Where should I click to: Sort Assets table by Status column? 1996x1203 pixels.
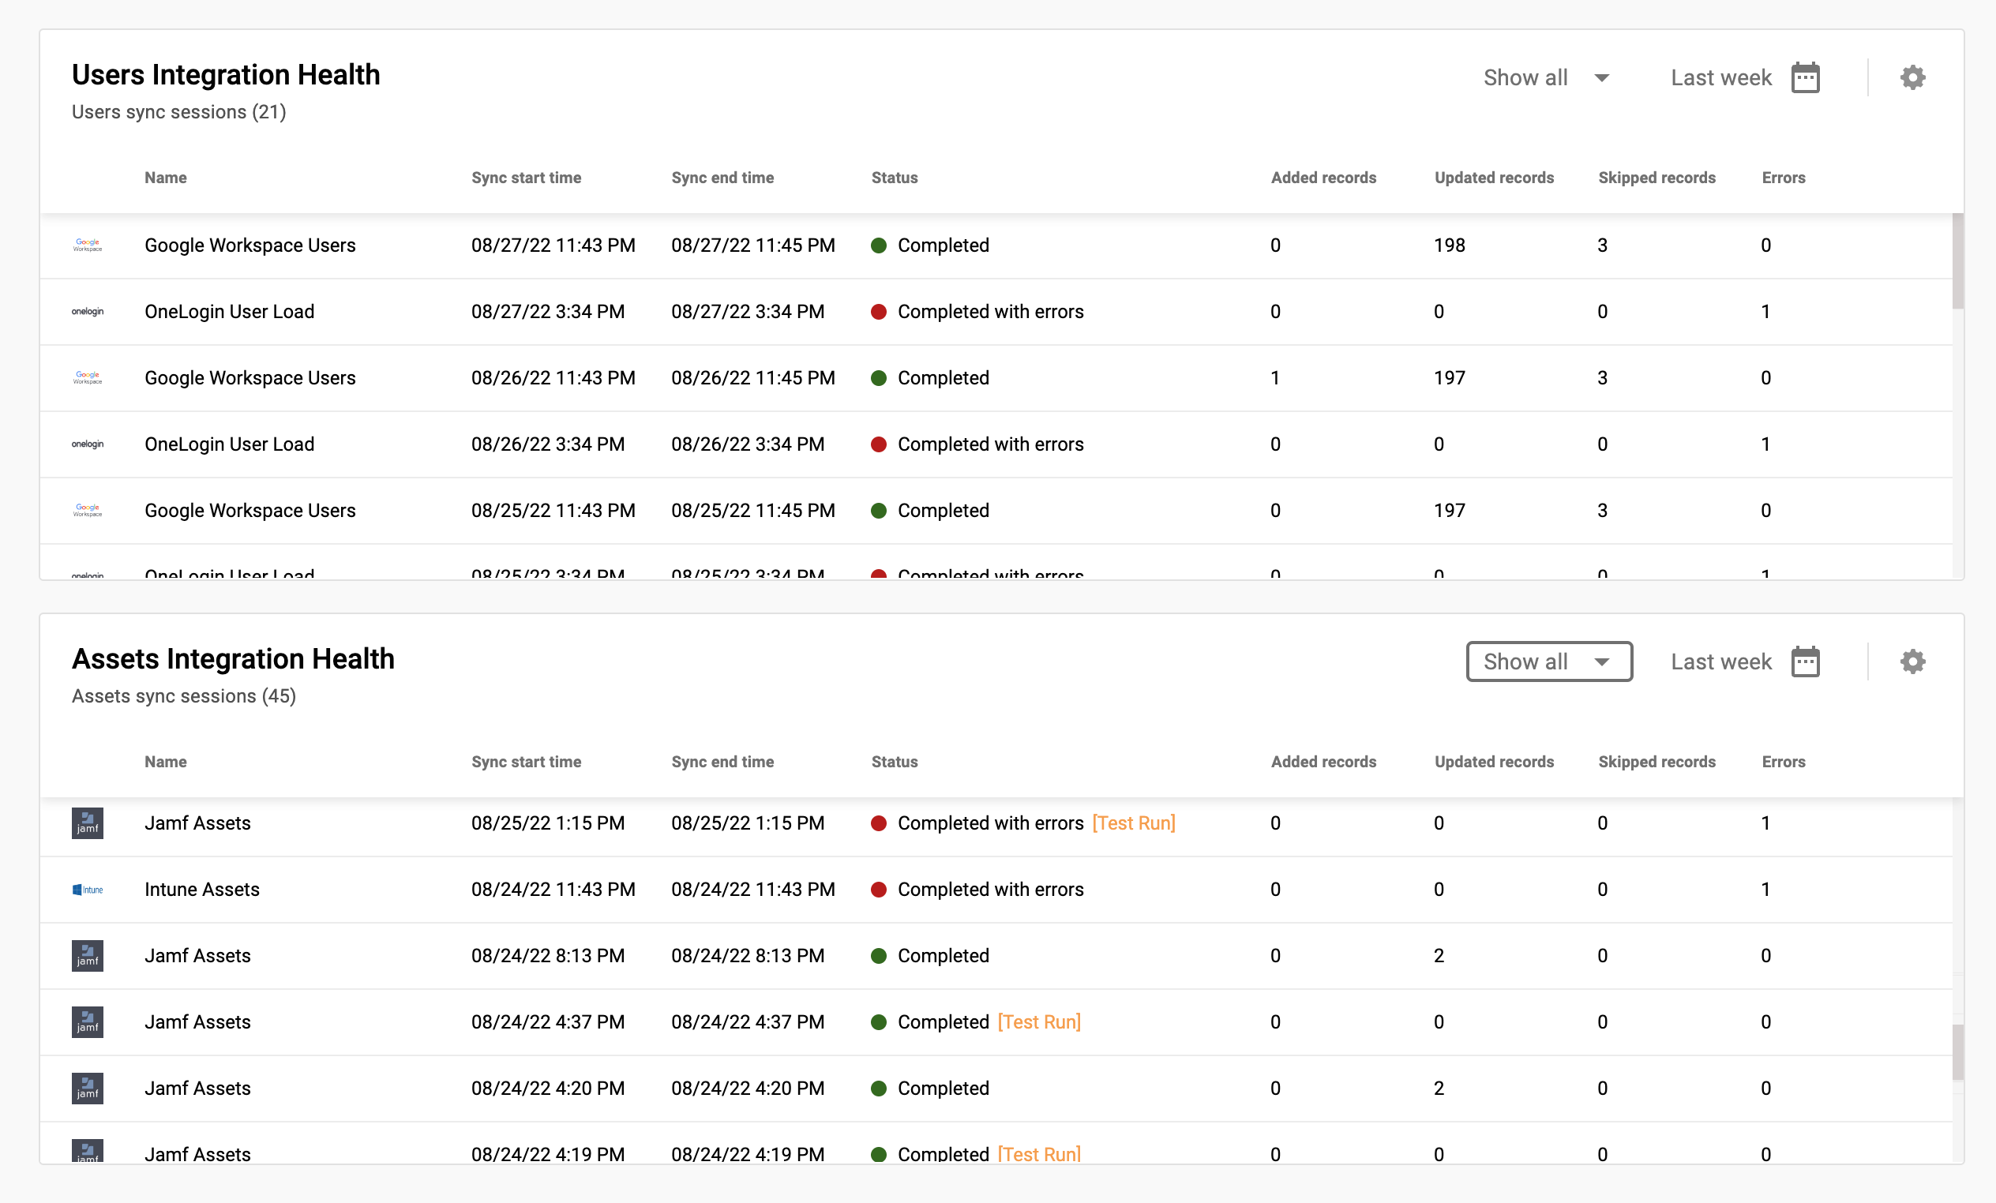point(894,762)
